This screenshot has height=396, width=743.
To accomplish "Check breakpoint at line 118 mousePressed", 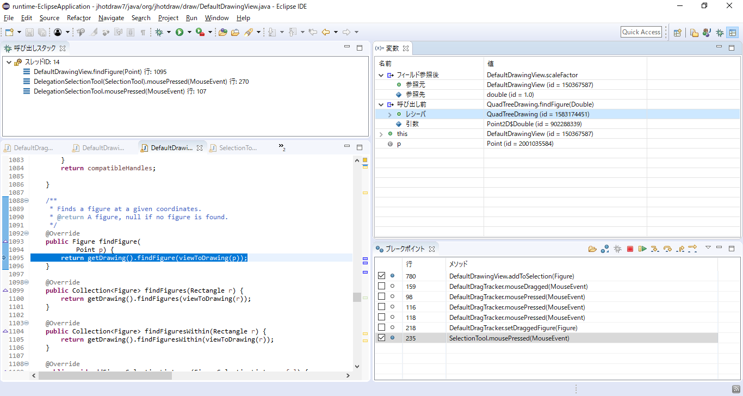I will click(x=382, y=318).
